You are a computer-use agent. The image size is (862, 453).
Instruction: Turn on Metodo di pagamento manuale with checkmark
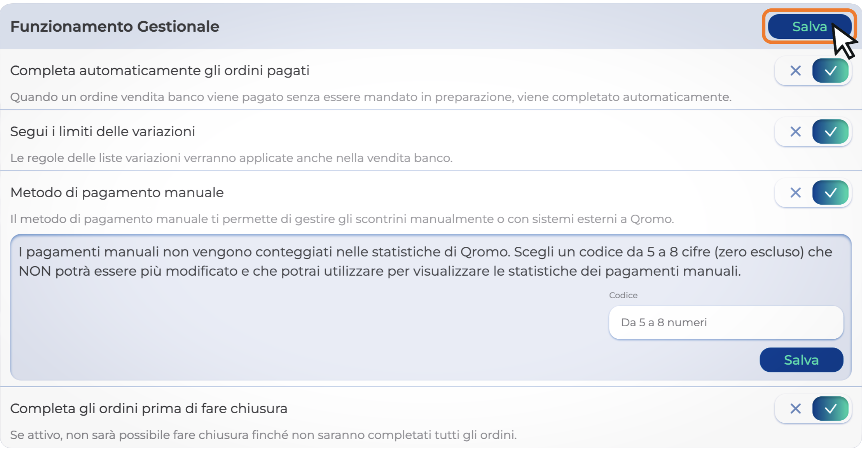[830, 193]
